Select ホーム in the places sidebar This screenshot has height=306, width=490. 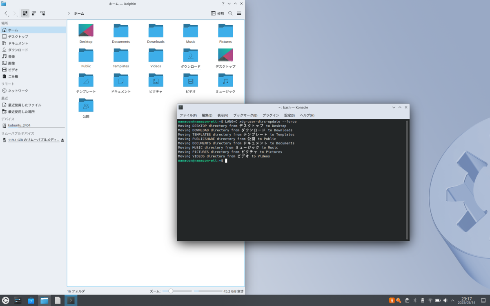33,30
